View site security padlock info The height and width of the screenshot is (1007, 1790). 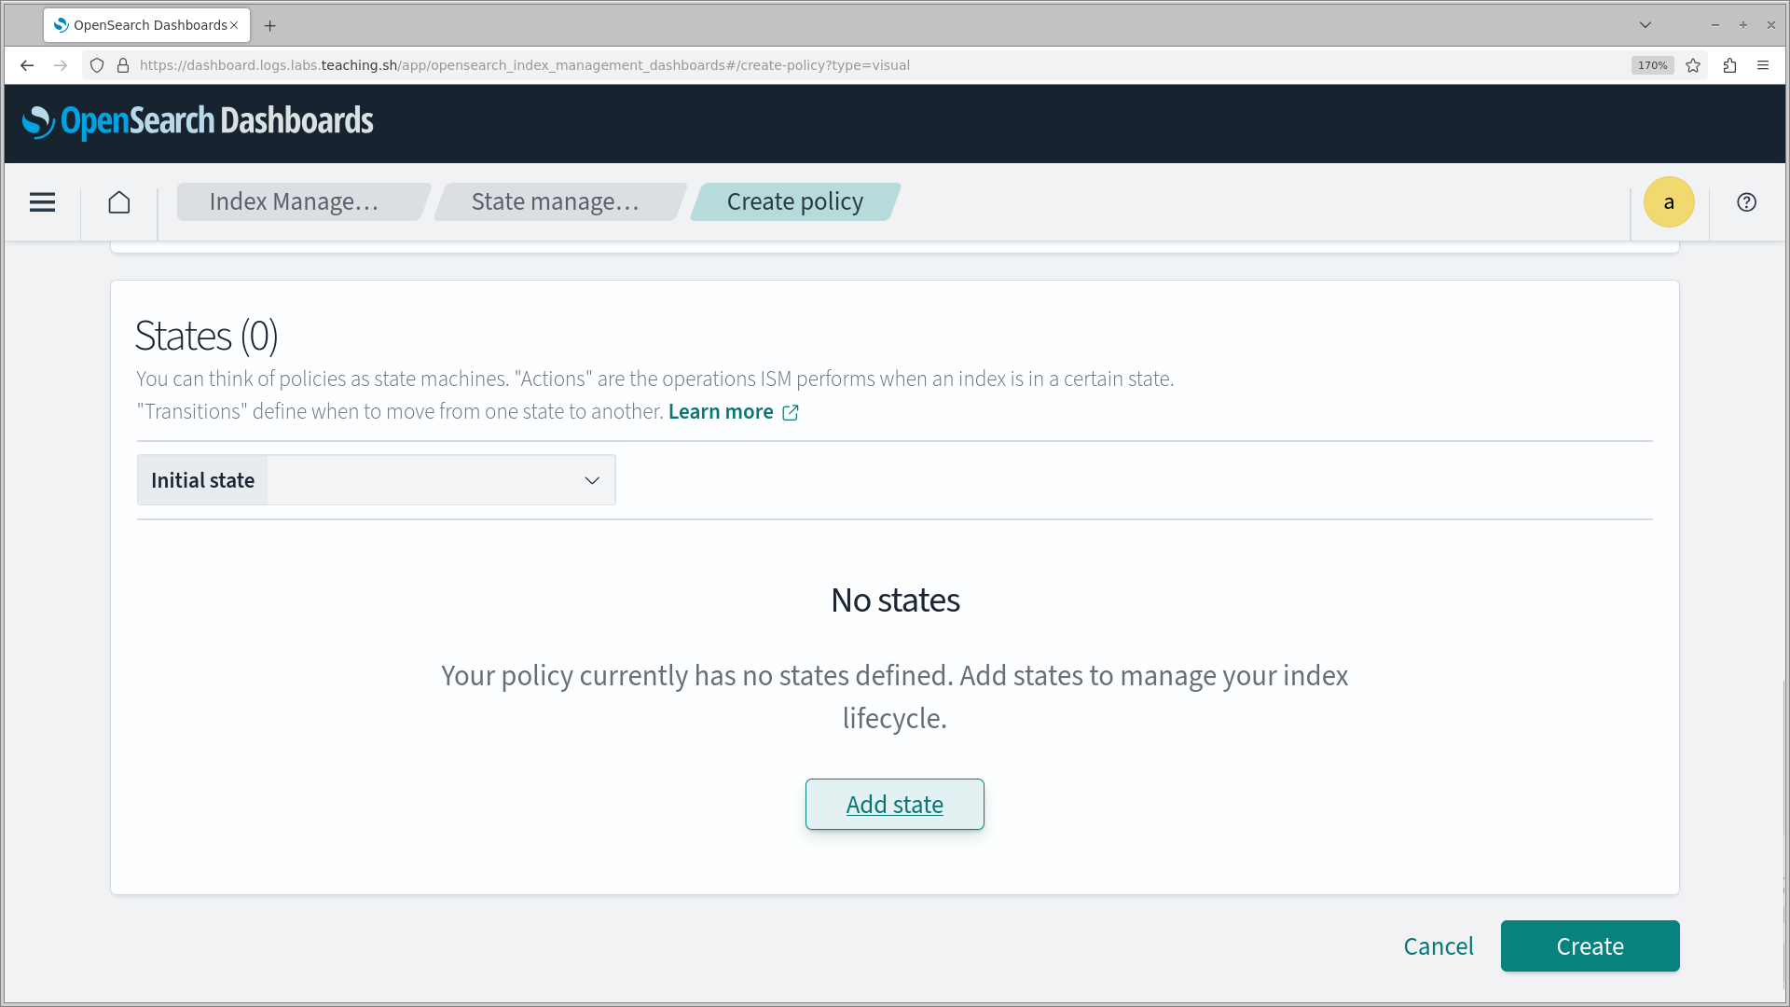tap(123, 65)
